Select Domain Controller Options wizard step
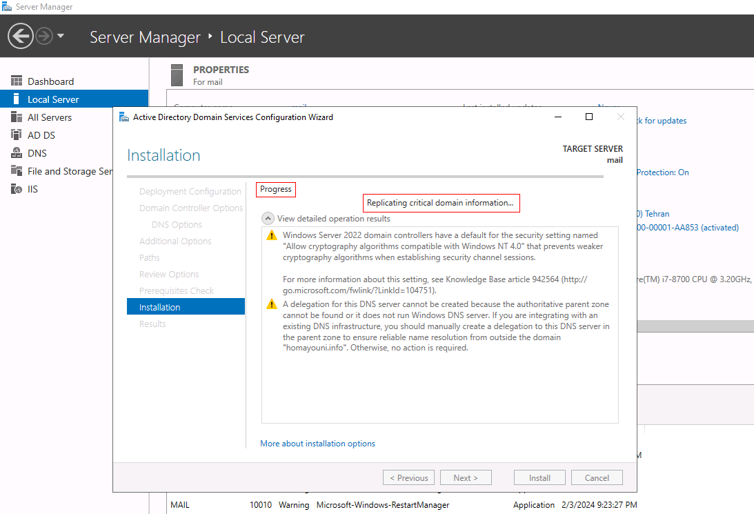 point(191,208)
